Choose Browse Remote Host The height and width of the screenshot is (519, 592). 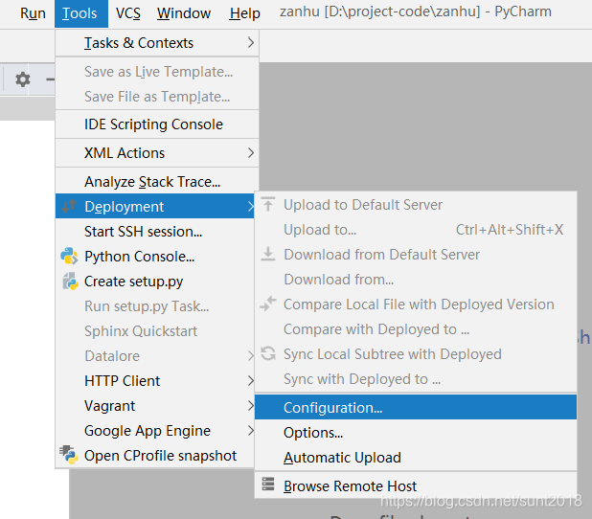point(416,485)
